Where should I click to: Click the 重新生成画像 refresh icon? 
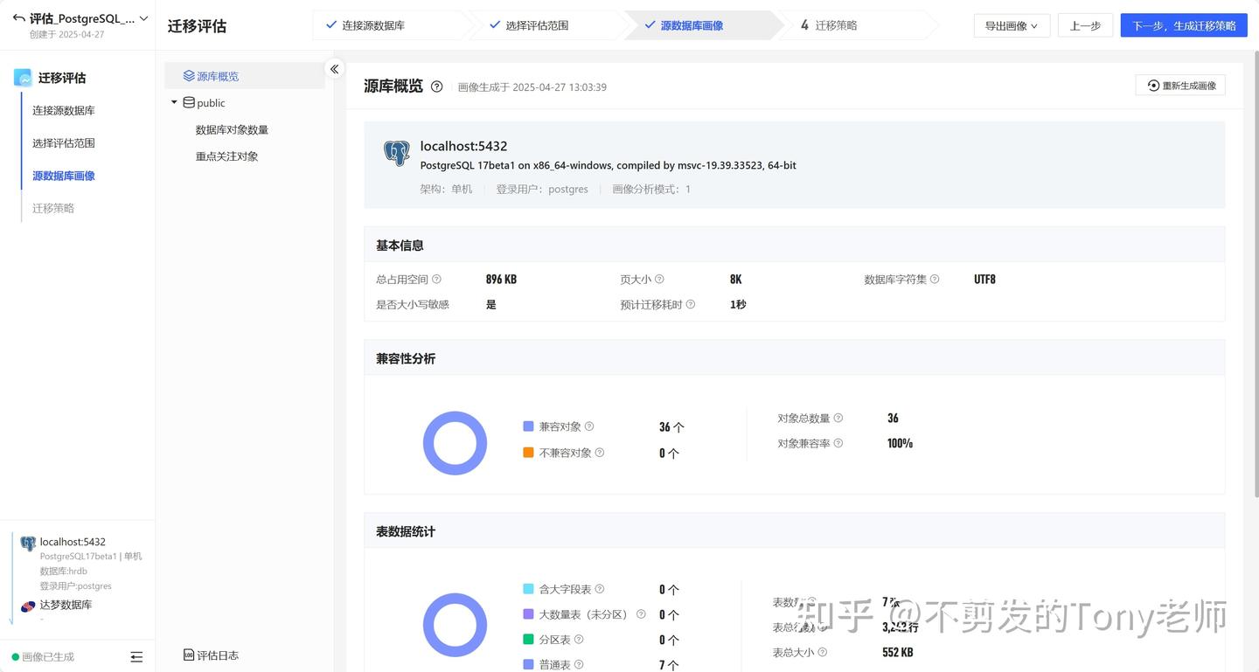(x=1153, y=85)
